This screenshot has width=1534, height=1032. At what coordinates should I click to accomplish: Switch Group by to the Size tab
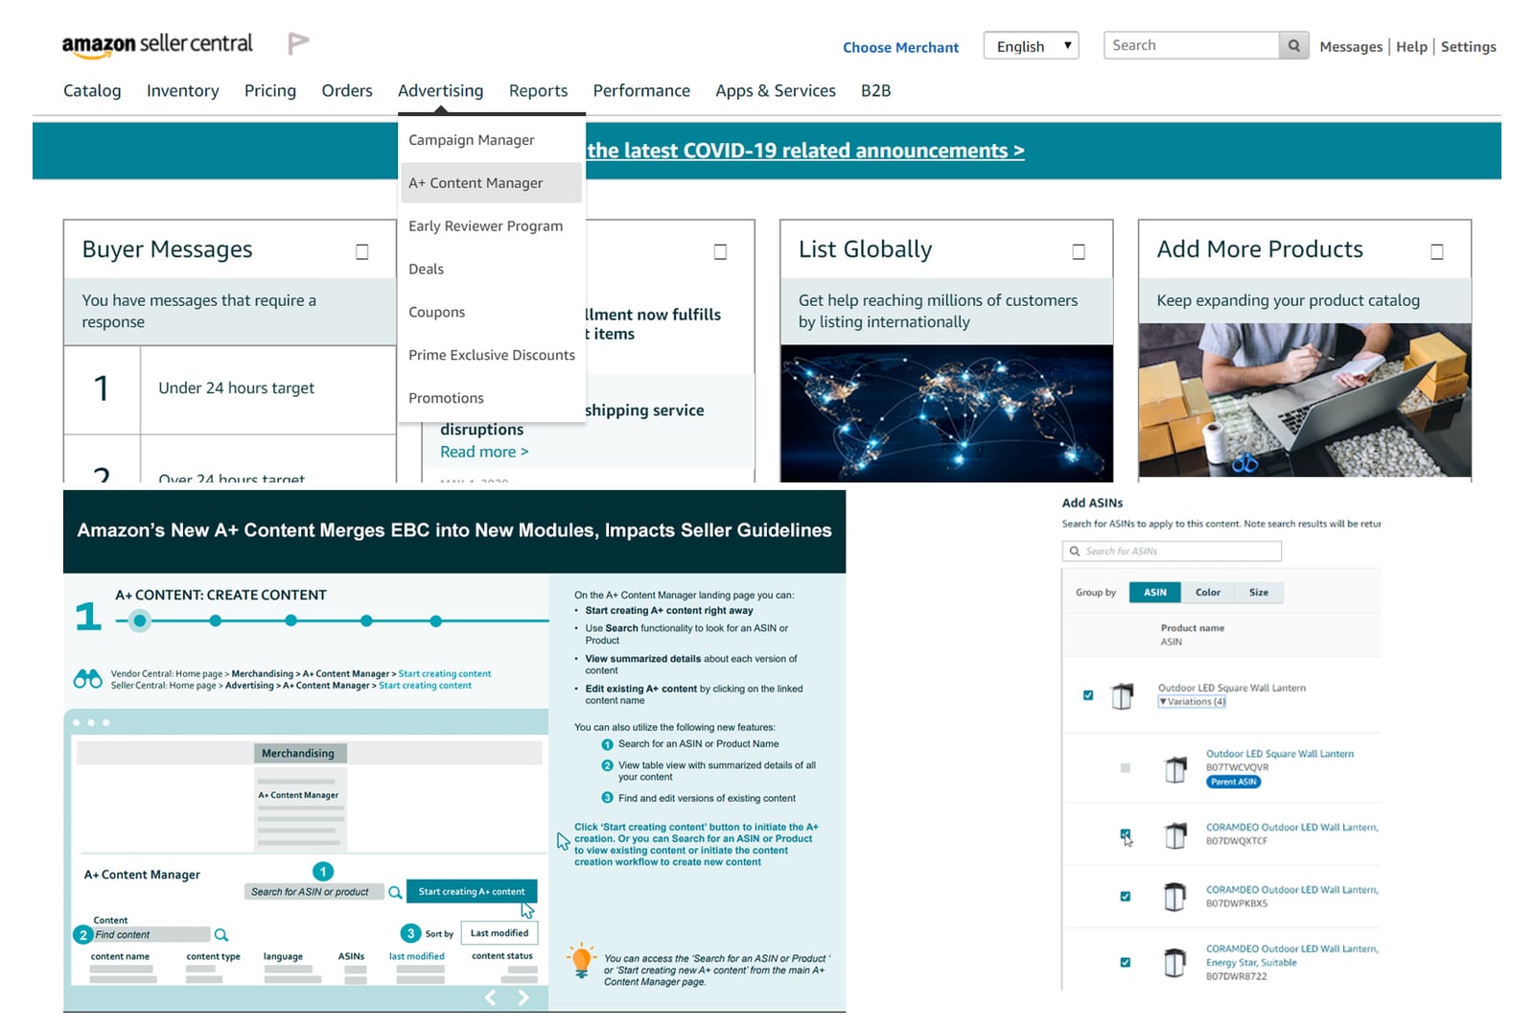(x=1259, y=593)
